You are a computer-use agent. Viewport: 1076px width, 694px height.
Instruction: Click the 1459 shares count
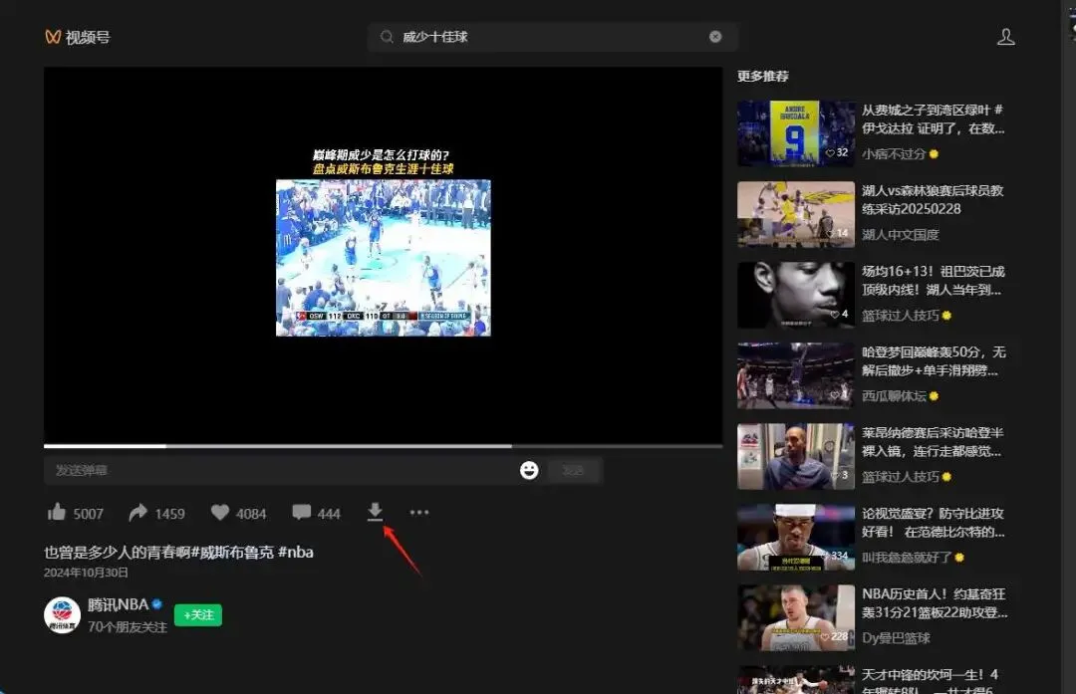pyautogui.click(x=169, y=514)
